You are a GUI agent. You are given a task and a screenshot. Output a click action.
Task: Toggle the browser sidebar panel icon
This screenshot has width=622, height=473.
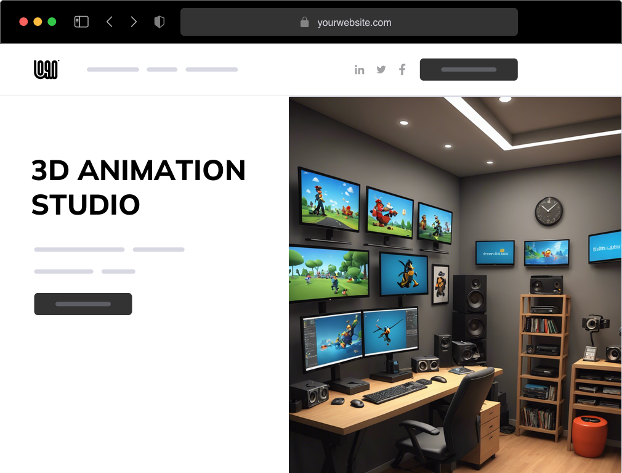coord(81,21)
